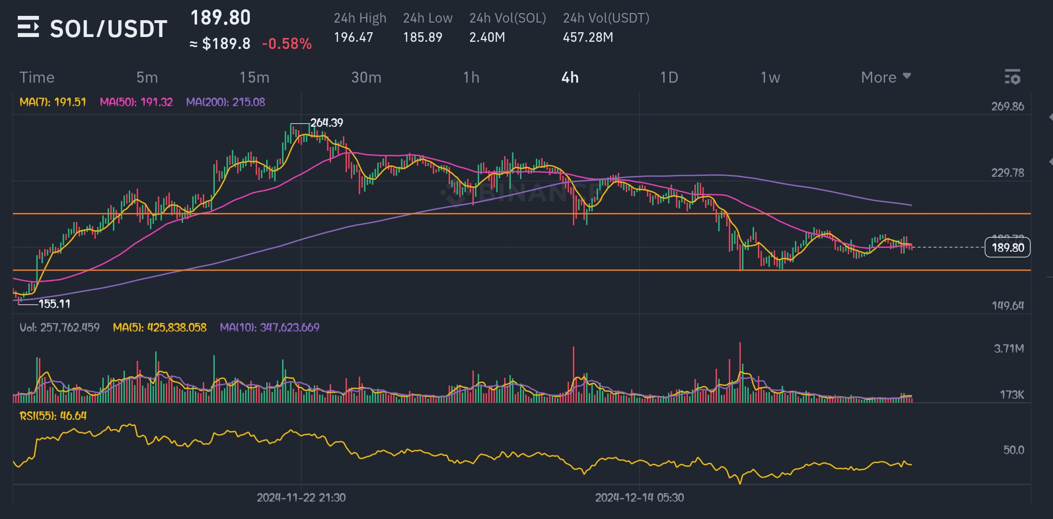Viewport: 1053px width, 519px height.
Task: Click the SOL/USDT pair title
Action: click(x=109, y=29)
